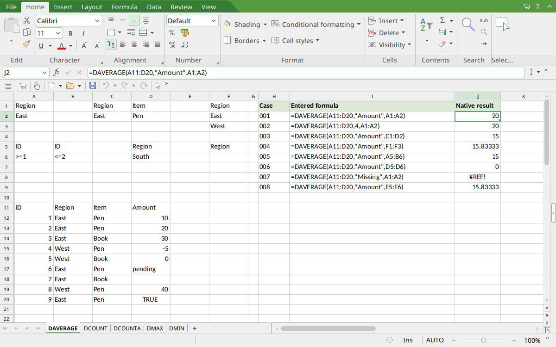
Task: Click the help question mark icon
Action: tap(538, 6)
